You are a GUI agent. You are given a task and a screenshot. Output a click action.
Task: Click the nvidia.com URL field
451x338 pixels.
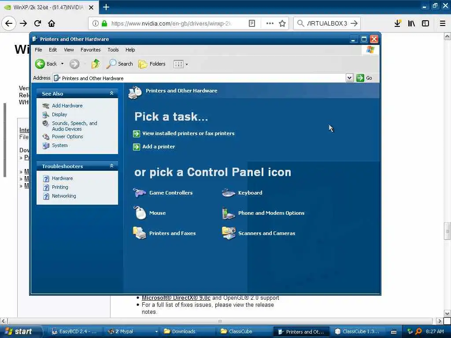point(171,23)
